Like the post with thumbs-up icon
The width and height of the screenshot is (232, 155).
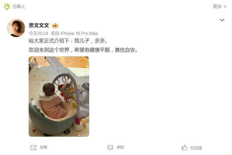184,148
